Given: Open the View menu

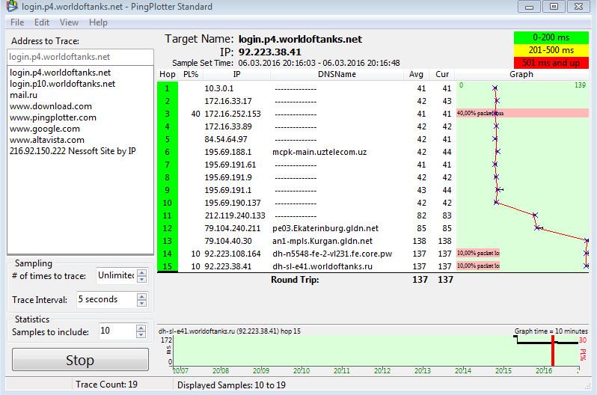Looking at the screenshot, I should coord(69,22).
